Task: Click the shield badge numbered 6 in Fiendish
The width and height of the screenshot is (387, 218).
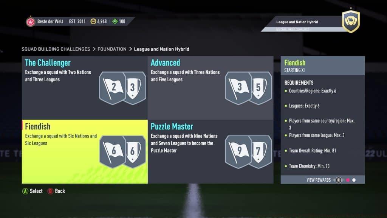Action: click(134, 152)
